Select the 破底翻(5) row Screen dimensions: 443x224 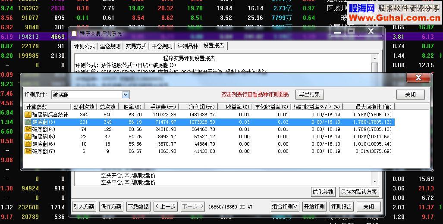(209, 137)
